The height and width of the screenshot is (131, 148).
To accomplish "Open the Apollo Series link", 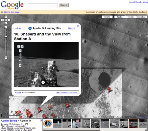I will point(9,121).
